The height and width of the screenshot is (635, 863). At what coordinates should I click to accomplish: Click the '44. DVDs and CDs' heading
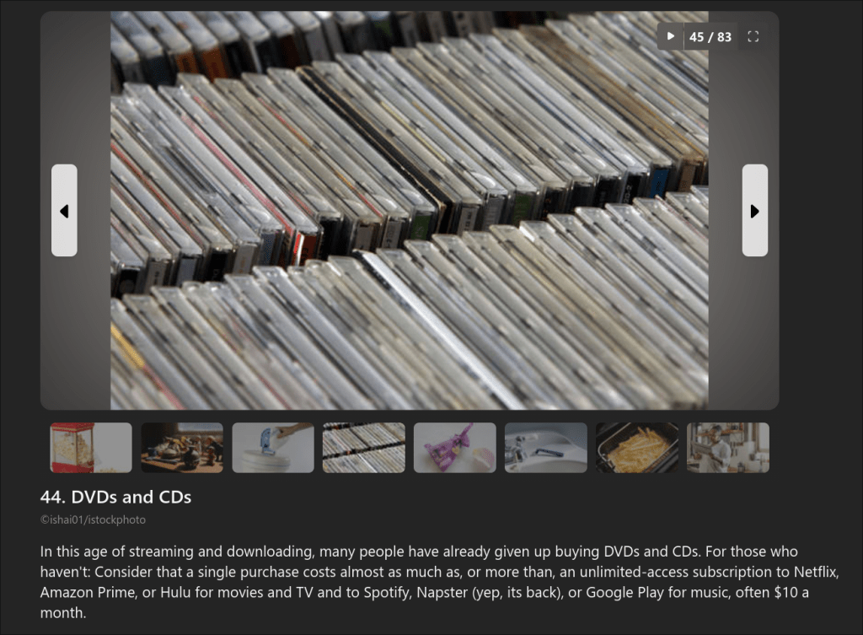click(115, 497)
